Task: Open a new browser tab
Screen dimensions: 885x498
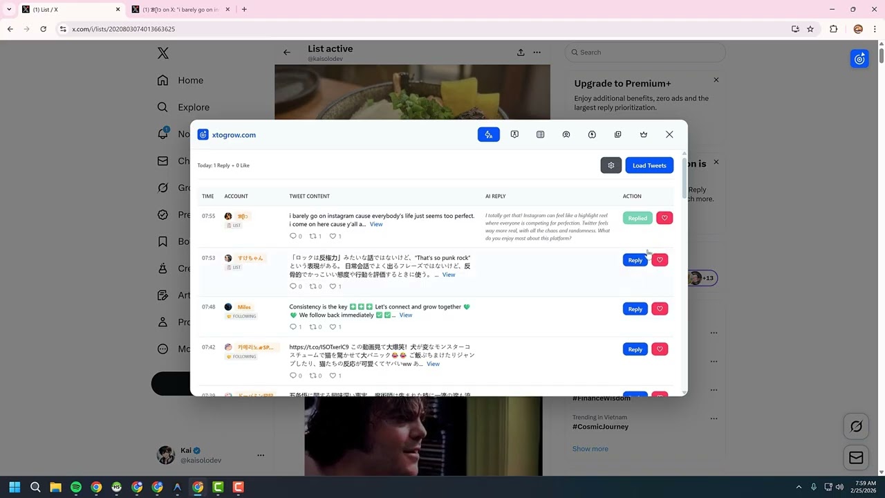Action: [x=244, y=10]
